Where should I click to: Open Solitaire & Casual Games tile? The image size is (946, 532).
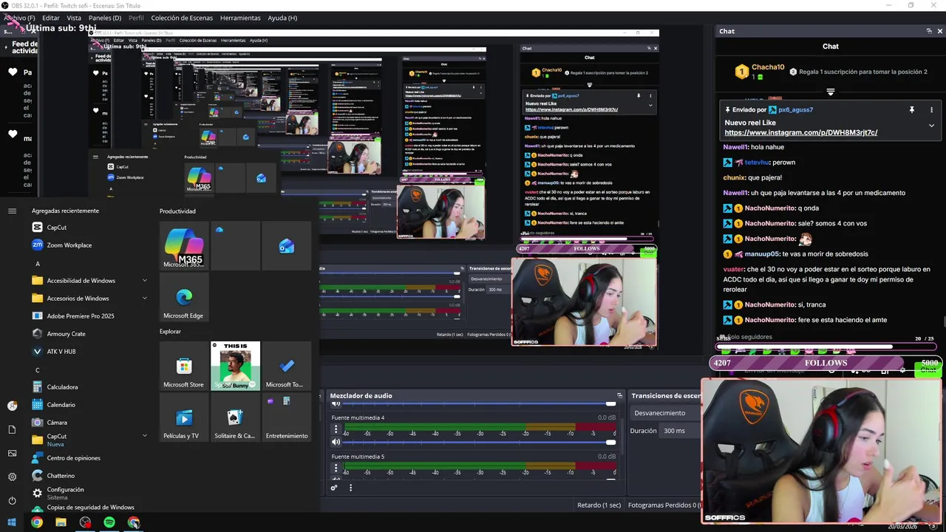[x=235, y=417]
